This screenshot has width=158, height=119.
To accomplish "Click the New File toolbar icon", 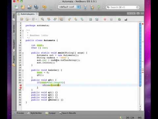I will tap(16, 7).
